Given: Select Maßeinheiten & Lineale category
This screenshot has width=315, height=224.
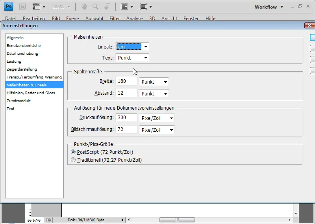Looking at the screenshot, I should pyautogui.click(x=34, y=85).
